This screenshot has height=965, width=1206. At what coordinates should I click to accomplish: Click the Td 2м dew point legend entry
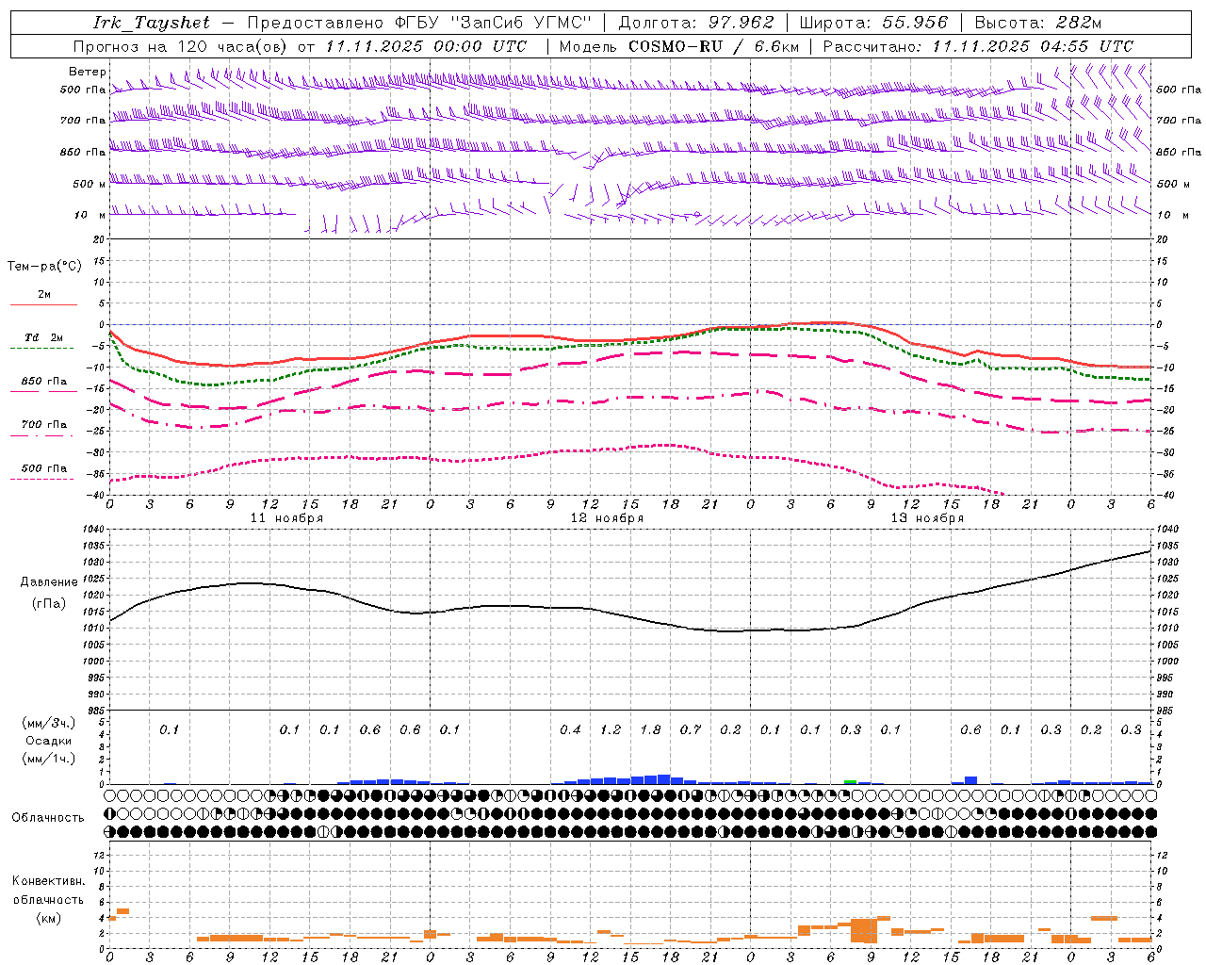coord(43,337)
